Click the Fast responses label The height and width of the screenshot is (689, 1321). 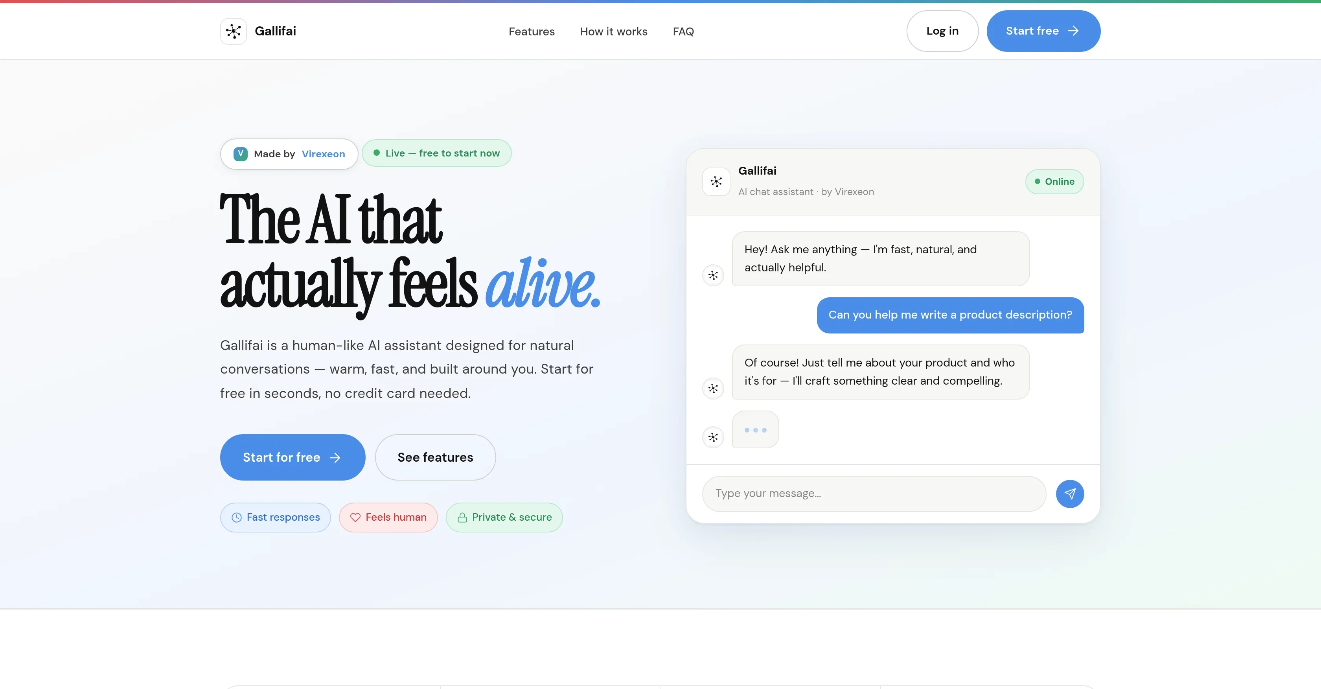(283, 517)
